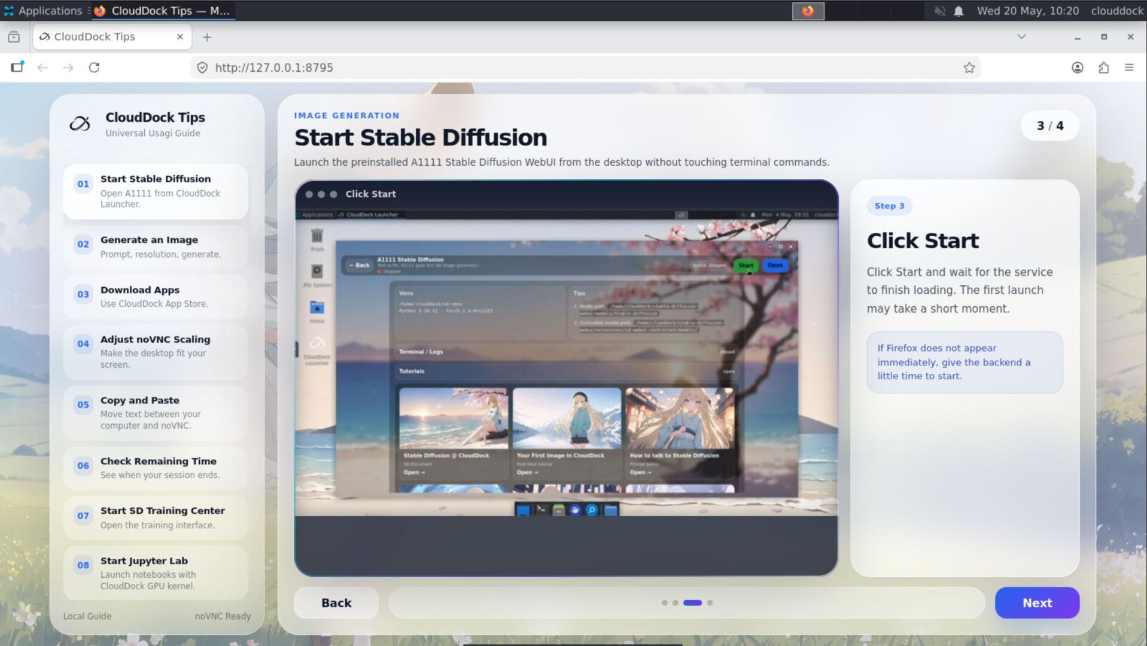
Task: Click the terminal icon in screenshot dock
Action: tap(541, 510)
